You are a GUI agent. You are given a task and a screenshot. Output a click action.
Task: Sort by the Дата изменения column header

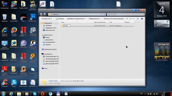click(101, 22)
